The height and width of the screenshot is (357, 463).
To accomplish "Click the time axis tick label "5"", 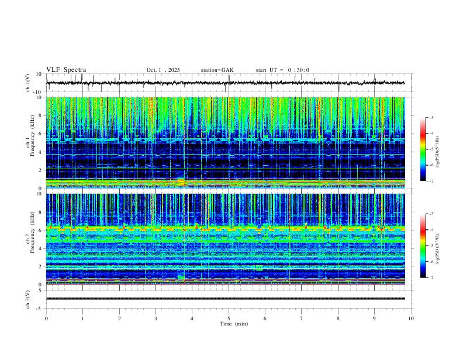I will [x=229, y=318].
